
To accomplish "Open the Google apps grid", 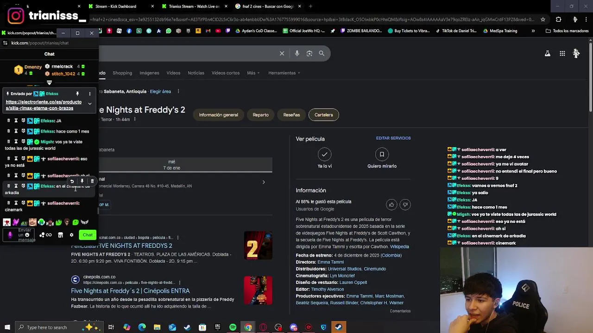I will coord(562,54).
